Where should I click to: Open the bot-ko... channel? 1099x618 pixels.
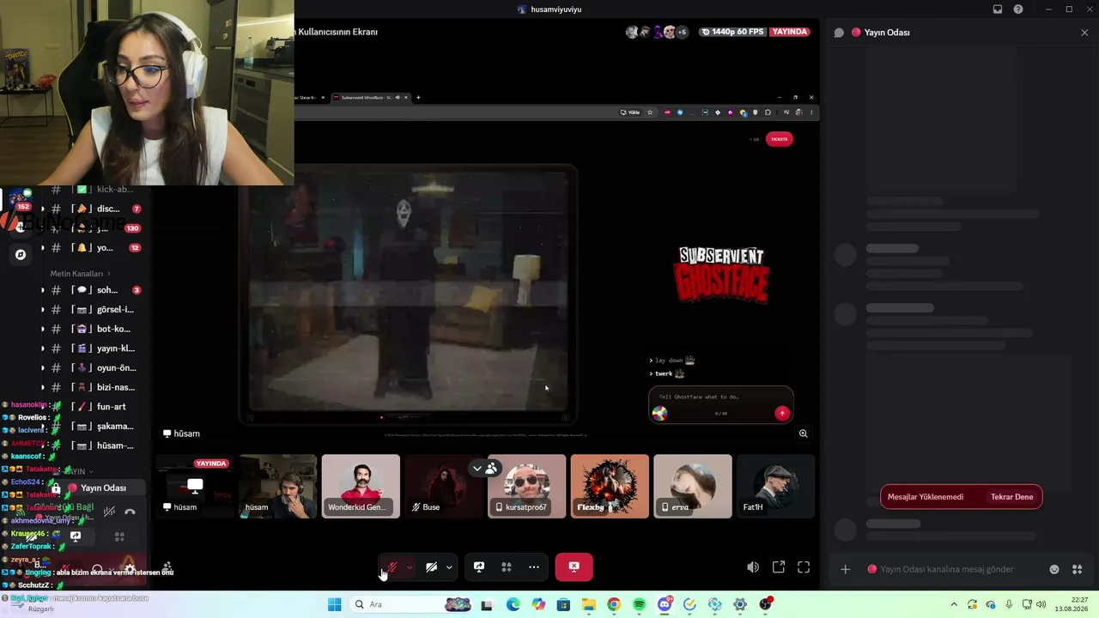[96, 329]
